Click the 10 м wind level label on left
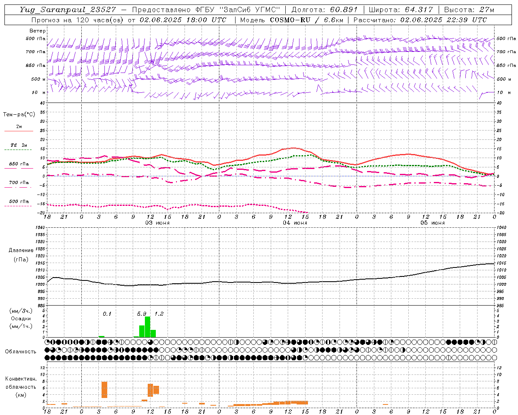This screenshot has height=415, width=518. (38, 92)
